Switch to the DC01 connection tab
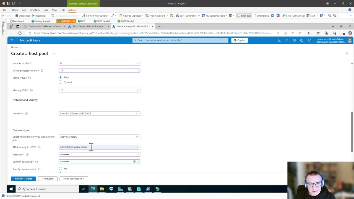 82,21
